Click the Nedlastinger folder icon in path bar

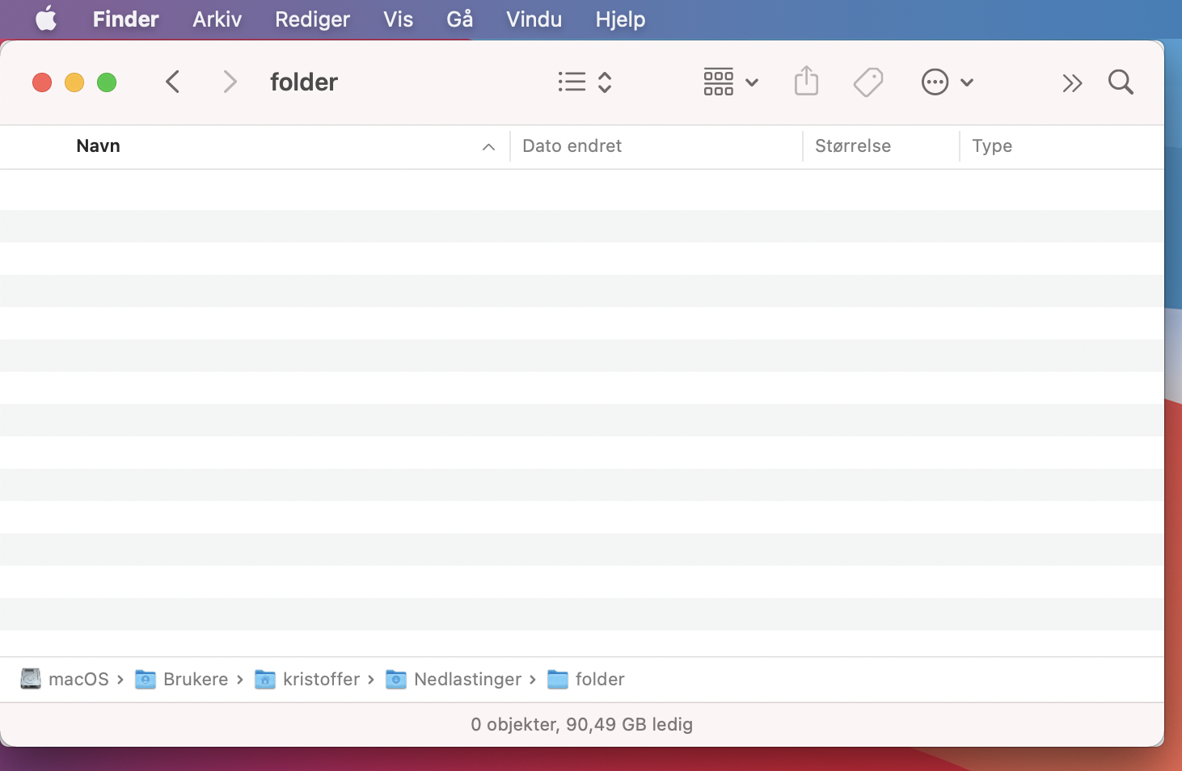pos(396,680)
